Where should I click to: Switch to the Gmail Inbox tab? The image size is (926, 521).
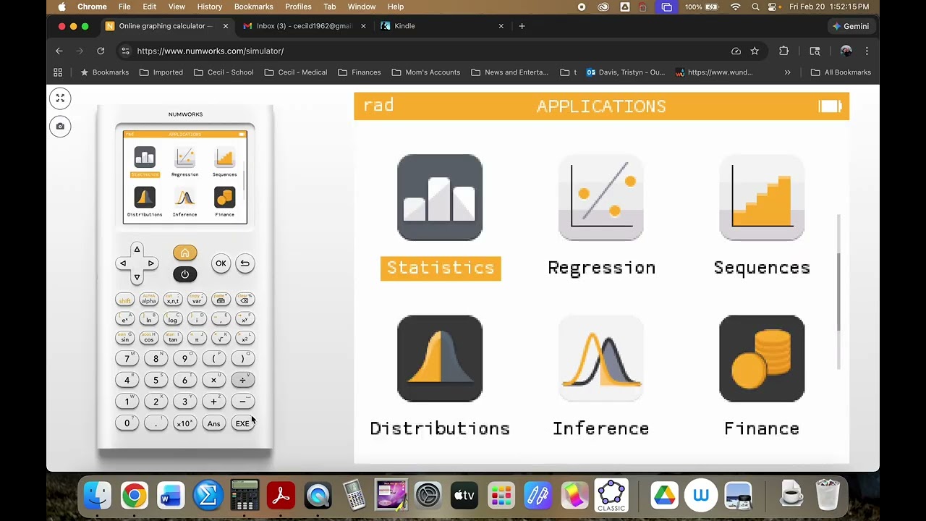304,26
